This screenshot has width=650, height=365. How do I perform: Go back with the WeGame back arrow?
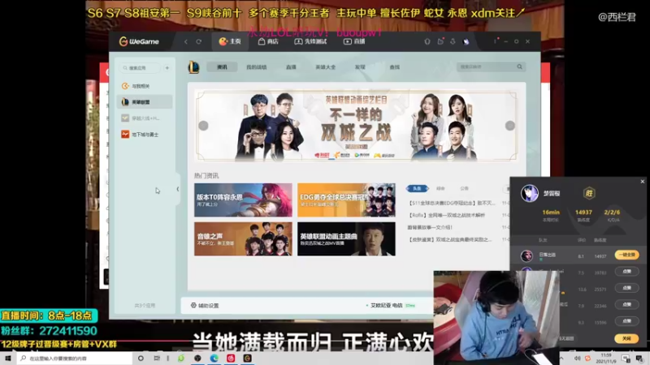coord(186,41)
